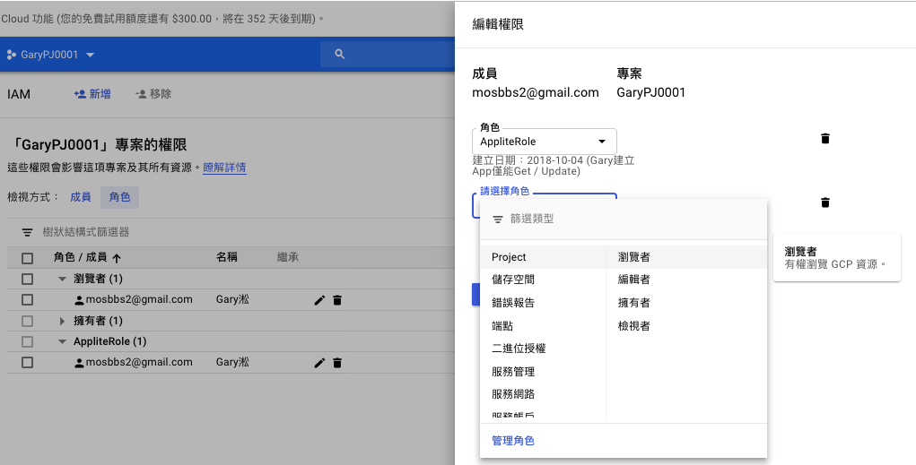916x465 pixels.
Task: Click the 繼承 column header
Action: tap(288, 257)
